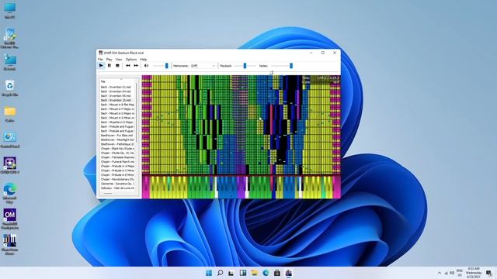Open Microsoft Edge on the taskbar
497x279 pixels.
point(266,273)
